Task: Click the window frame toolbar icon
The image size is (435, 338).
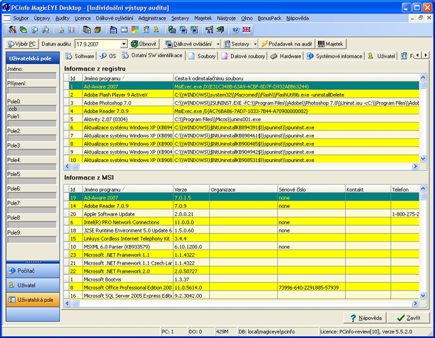Action: (x=124, y=30)
